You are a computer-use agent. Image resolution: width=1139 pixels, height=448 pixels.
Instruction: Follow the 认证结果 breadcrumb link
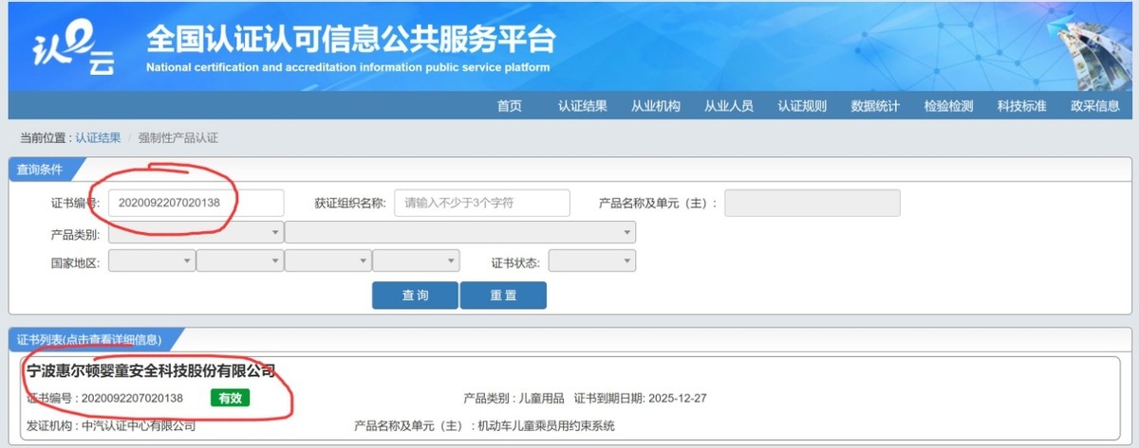[x=98, y=138]
